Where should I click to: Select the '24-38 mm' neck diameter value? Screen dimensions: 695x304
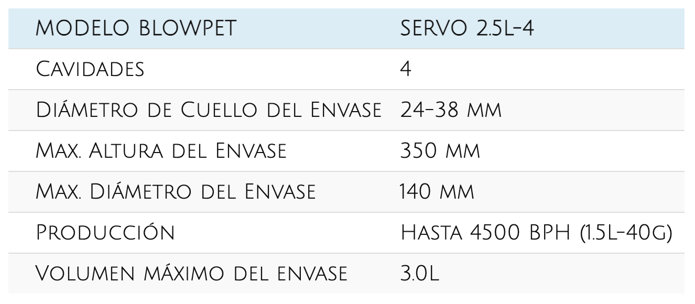pyautogui.click(x=451, y=111)
